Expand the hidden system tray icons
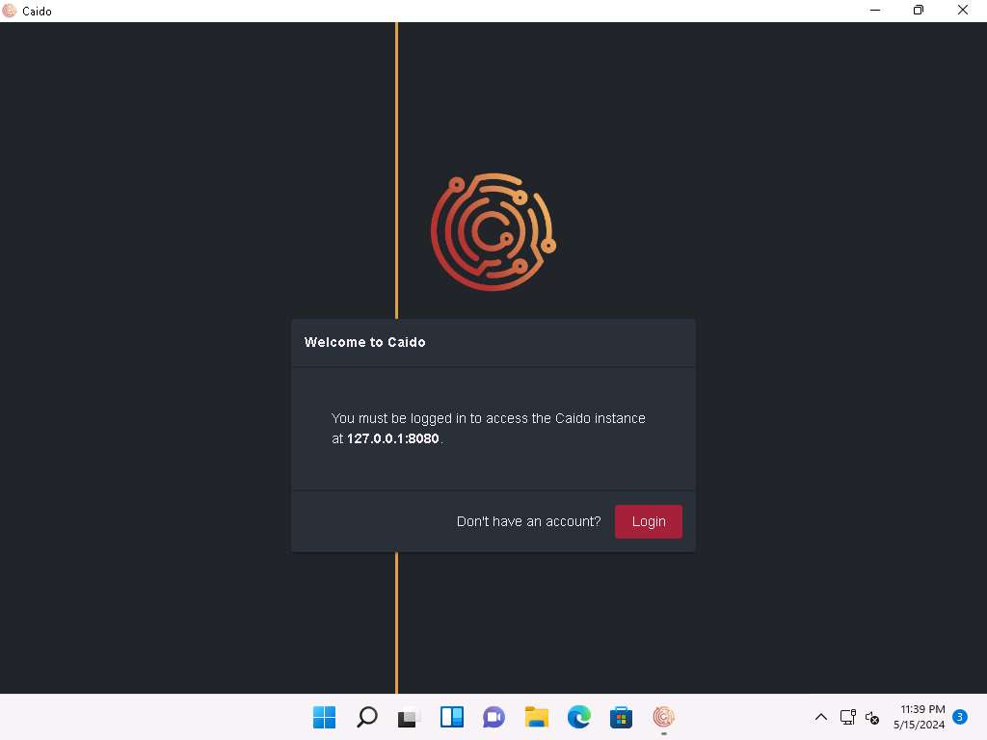 (x=821, y=717)
